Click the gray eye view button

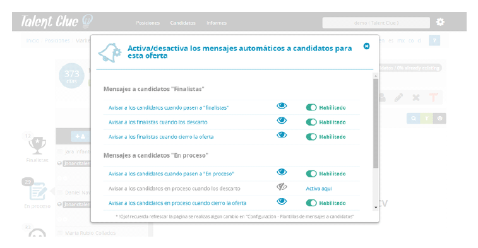(x=439, y=118)
